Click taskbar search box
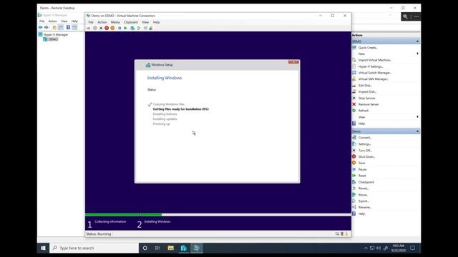This screenshot has width=458, height=257. tap(94, 248)
